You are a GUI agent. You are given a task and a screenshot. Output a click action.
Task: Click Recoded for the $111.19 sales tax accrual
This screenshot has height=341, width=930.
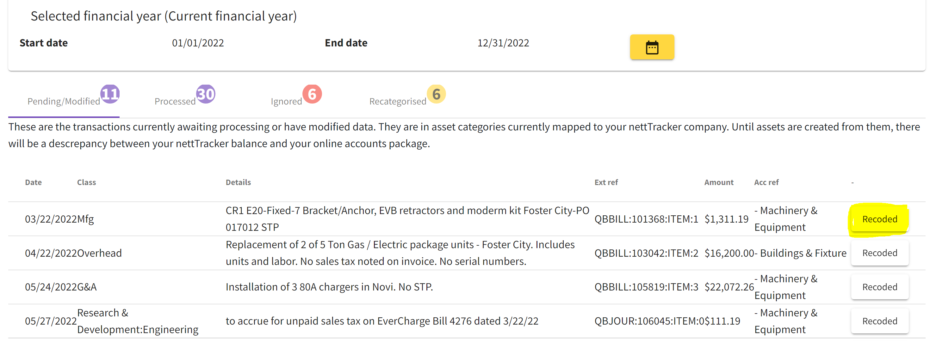pyautogui.click(x=879, y=321)
